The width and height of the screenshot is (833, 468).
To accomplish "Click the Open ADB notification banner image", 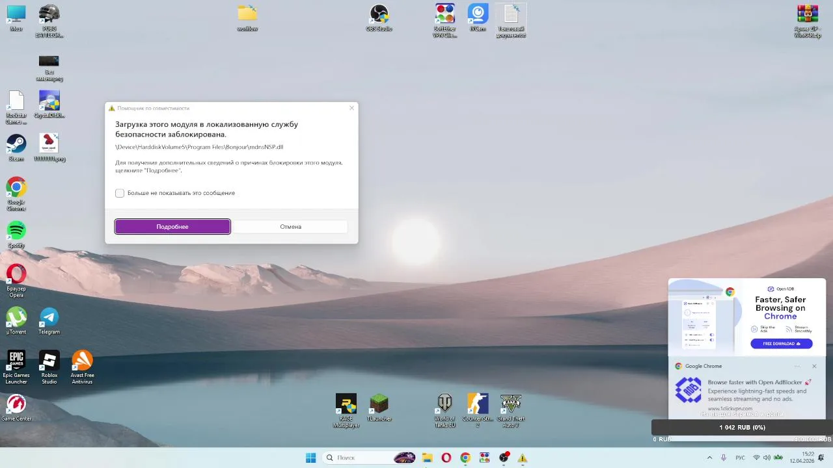I will pyautogui.click(x=747, y=317).
